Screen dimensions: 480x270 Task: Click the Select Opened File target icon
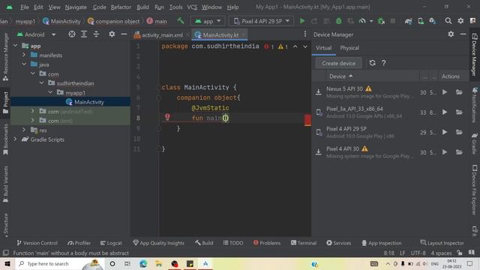(x=72, y=34)
